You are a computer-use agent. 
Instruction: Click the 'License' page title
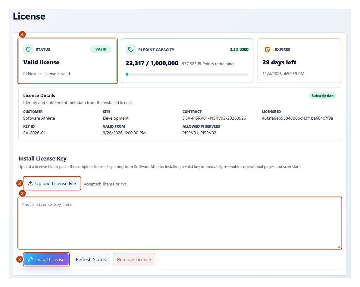click(x=29, y=16)
